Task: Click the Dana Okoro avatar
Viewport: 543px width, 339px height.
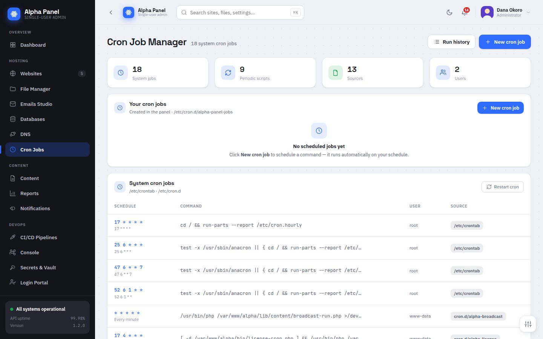Action: 487,12
